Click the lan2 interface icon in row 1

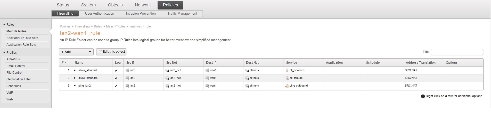[x=127, y=70]
